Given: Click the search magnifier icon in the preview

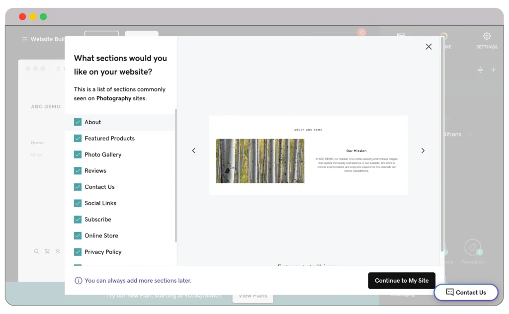Looking at the screenshot, I should point(36,251).
